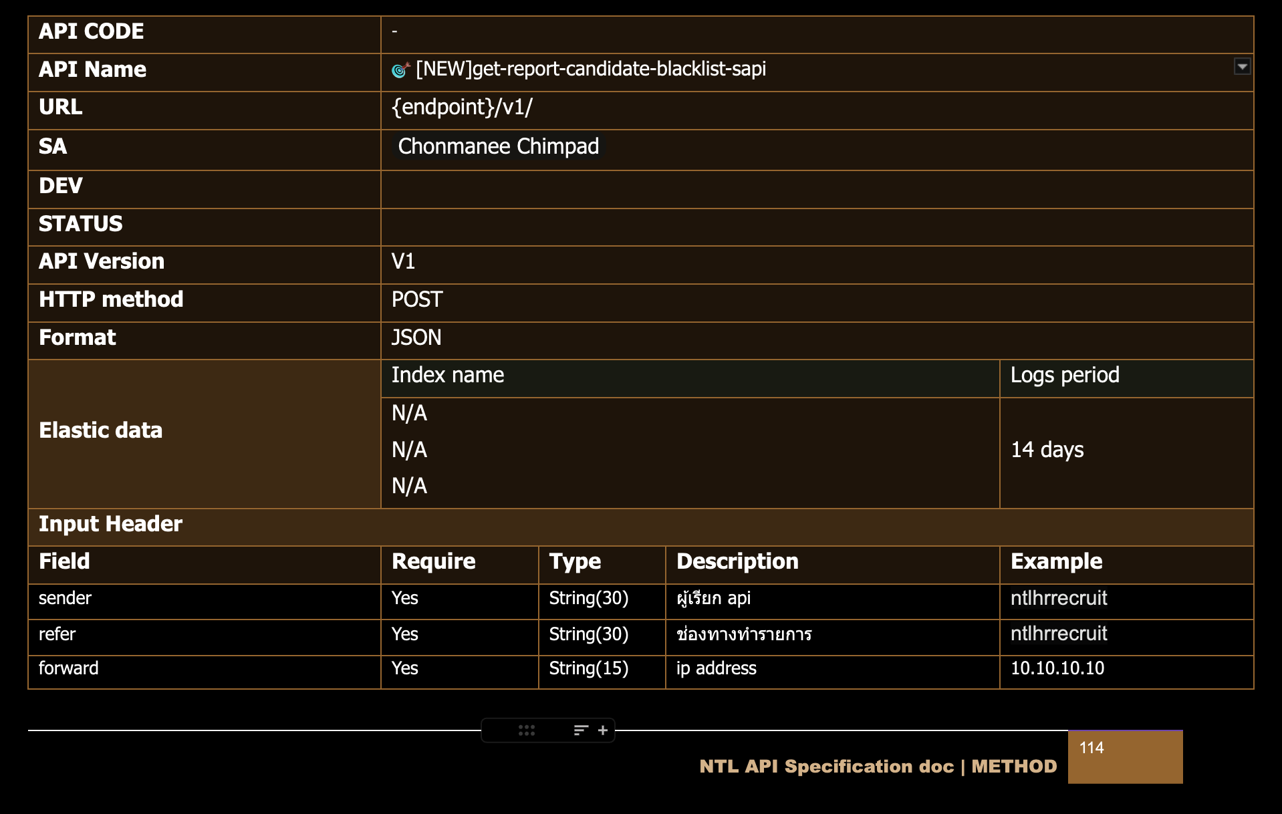Click the V1 API Version cell
The image size is (1282, 814).
(x=403, y=261)
